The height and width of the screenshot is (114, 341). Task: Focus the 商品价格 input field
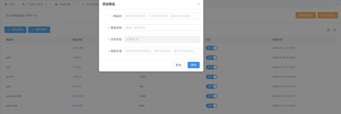[162, 51]
